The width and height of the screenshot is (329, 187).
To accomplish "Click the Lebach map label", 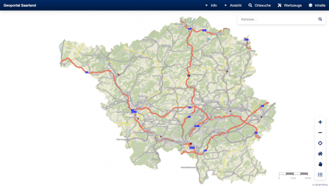I will coord(169,88).
